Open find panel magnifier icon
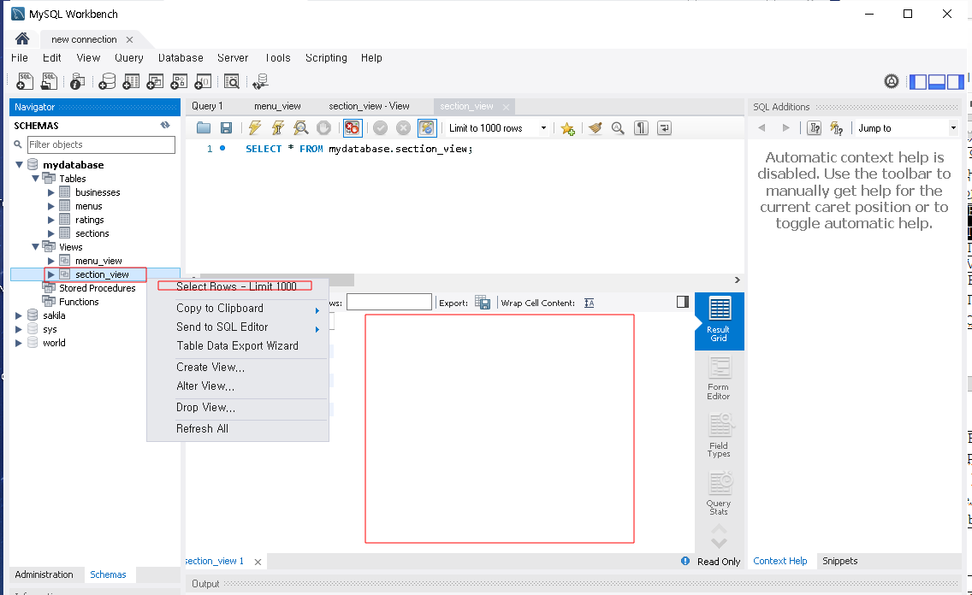The width and height of the screenshot is (972, 595). point(618,128)
